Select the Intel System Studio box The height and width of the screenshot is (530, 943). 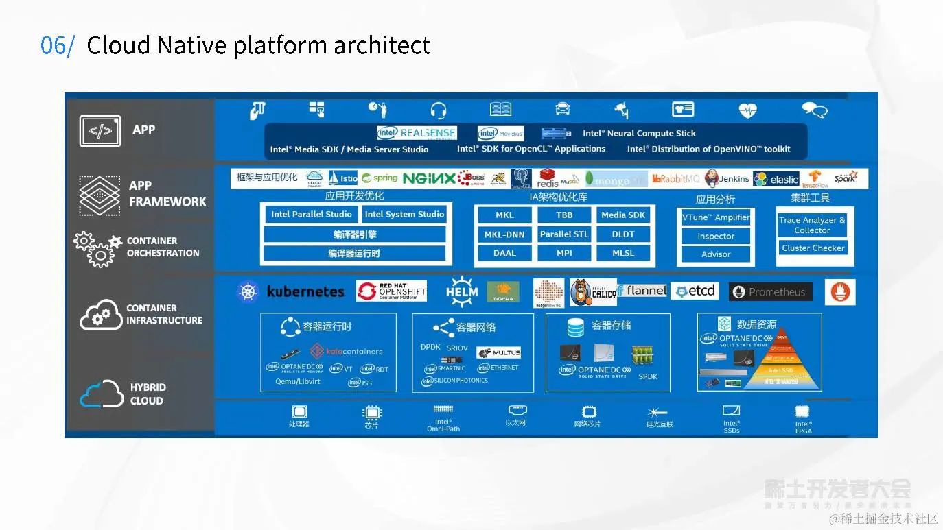pyautogui.click(x=404, y=215)
